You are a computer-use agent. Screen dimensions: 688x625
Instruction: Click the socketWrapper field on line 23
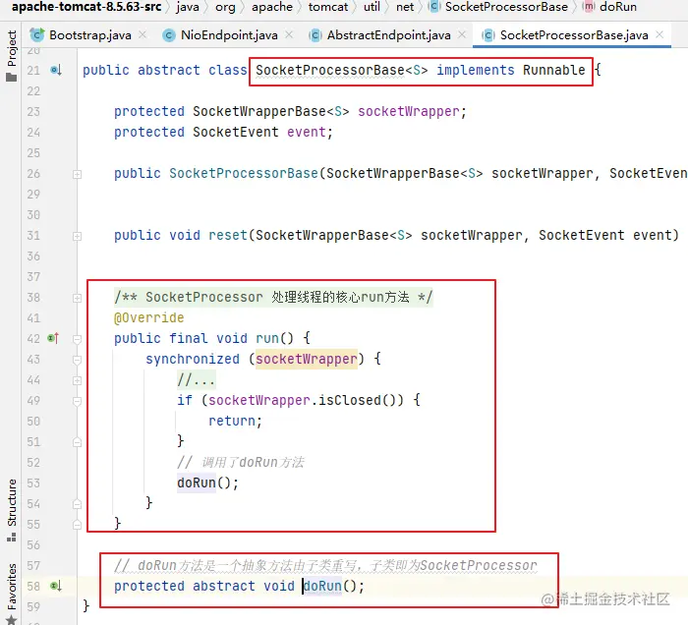409,111
